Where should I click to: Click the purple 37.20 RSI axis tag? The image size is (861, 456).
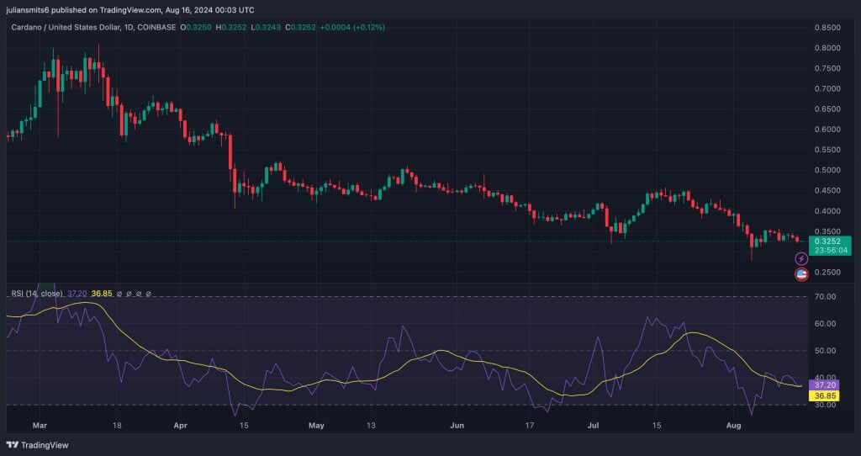coord(824,385)
